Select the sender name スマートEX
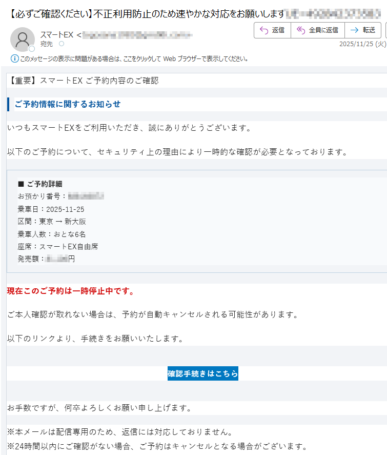387x455 pixels. pyautogui.click(x=57, y=35)
